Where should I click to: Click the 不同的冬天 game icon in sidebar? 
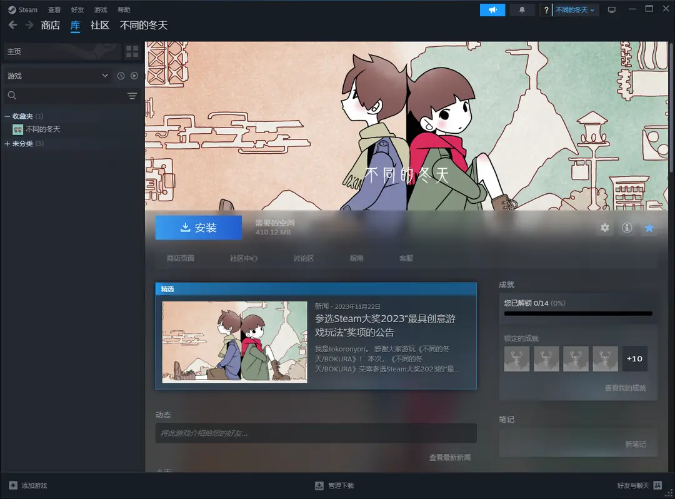[x=17, y=129]
